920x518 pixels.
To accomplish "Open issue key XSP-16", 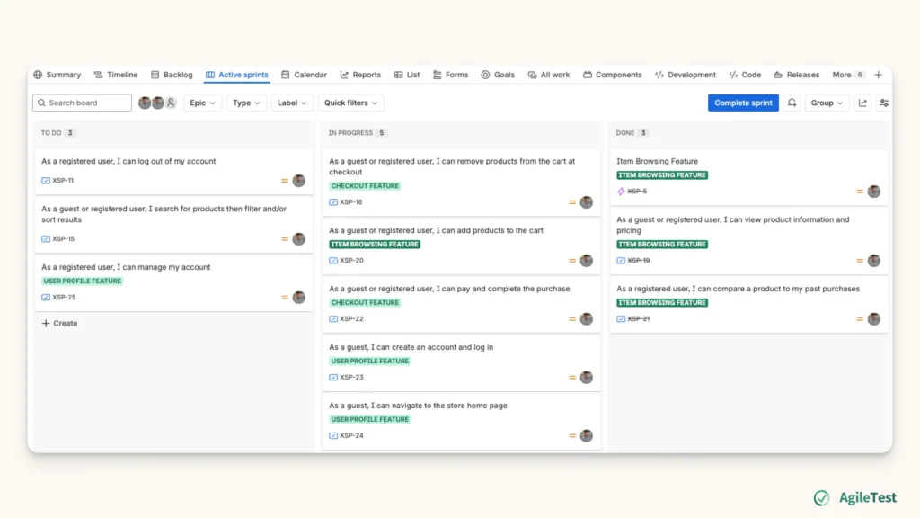I will pos(351,202).
